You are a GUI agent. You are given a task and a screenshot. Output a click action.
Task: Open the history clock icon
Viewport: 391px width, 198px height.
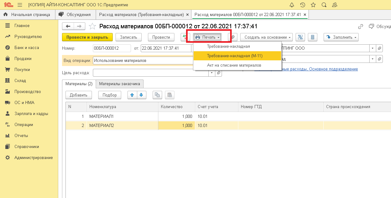click(x=303, y=5)
